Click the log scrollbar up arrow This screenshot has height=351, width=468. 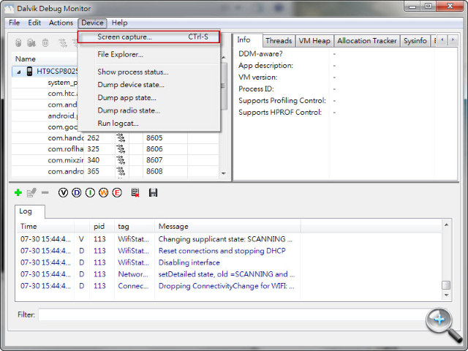point(446,225)
